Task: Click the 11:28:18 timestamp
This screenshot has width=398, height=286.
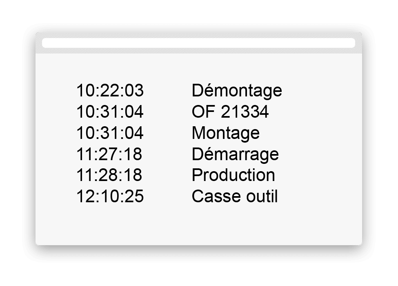Action: pyautogui.click(x=109, y=175)
